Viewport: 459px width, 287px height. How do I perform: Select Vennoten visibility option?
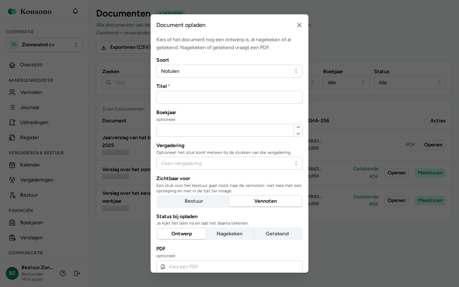(x=265, y=201)
